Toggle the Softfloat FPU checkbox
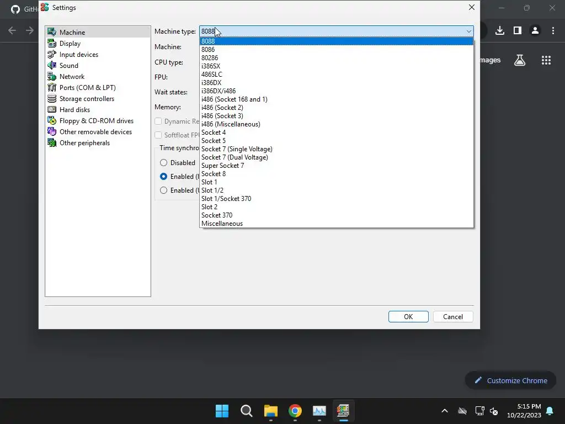The height and width of the screenshot is (424, 565). click(x=158, y=135)
